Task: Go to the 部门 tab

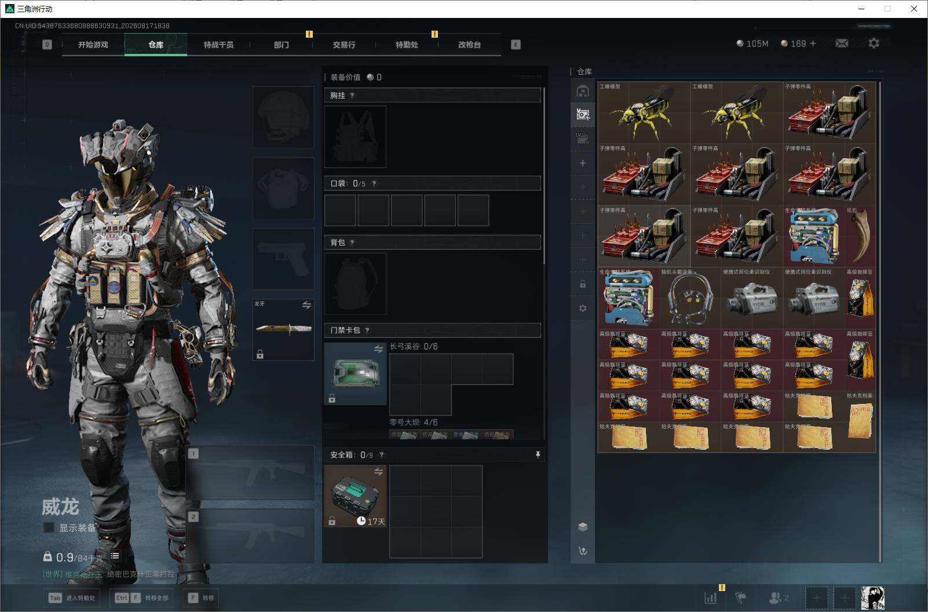Action: [282, 45]
